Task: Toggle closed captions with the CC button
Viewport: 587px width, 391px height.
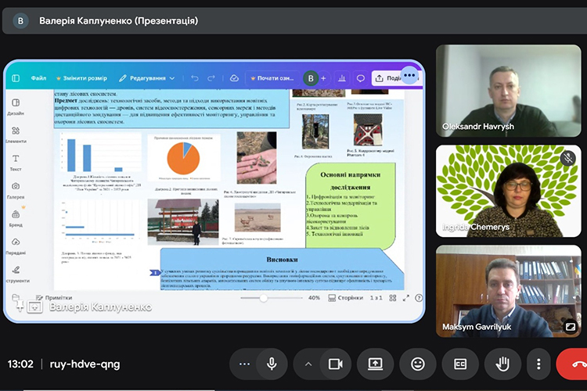Action: (x=459, y=364)
